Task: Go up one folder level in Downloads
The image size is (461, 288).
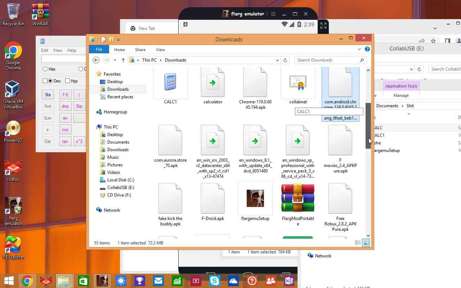Action: click(123, 60)
